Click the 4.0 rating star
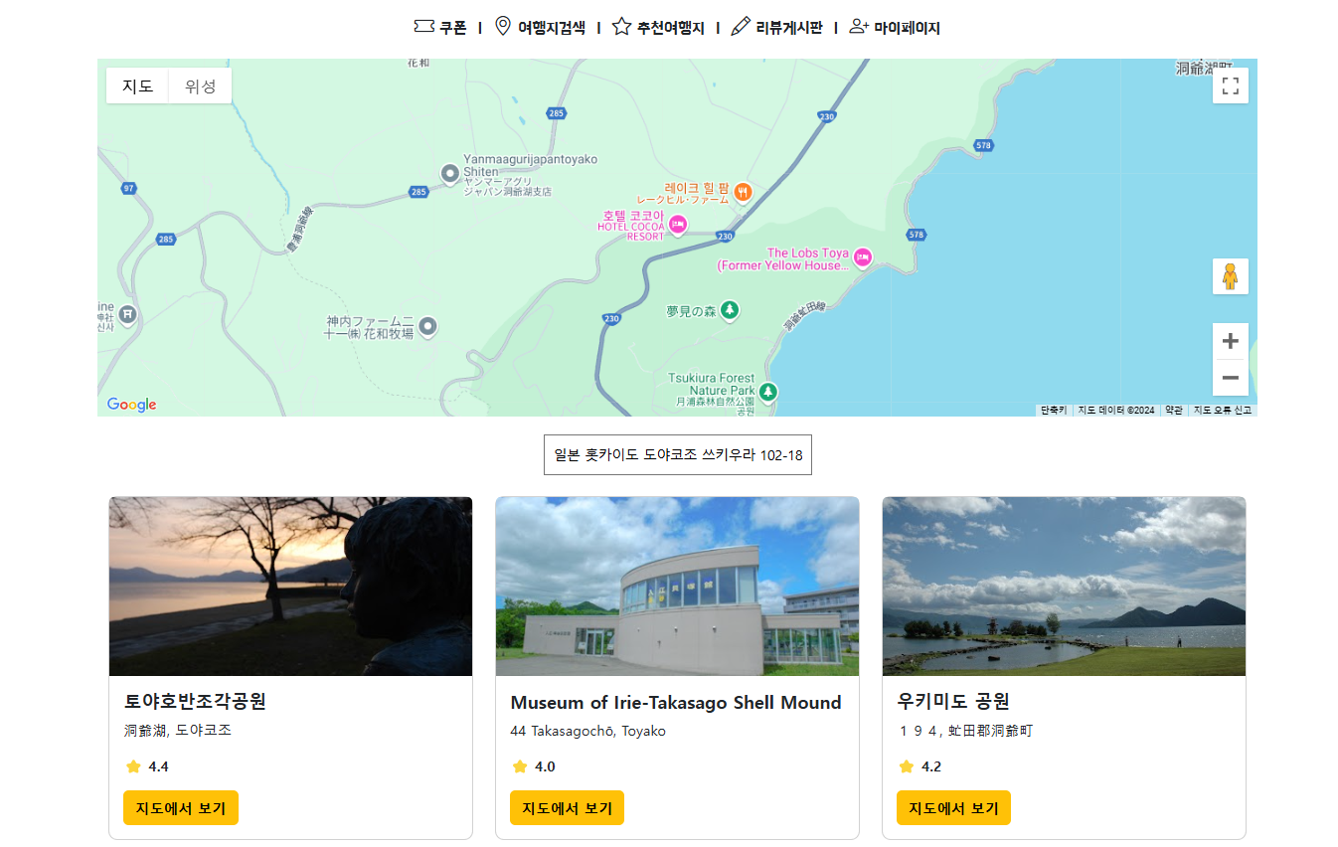The height and width of the screenshot is (847, 1338). point(519,766)
